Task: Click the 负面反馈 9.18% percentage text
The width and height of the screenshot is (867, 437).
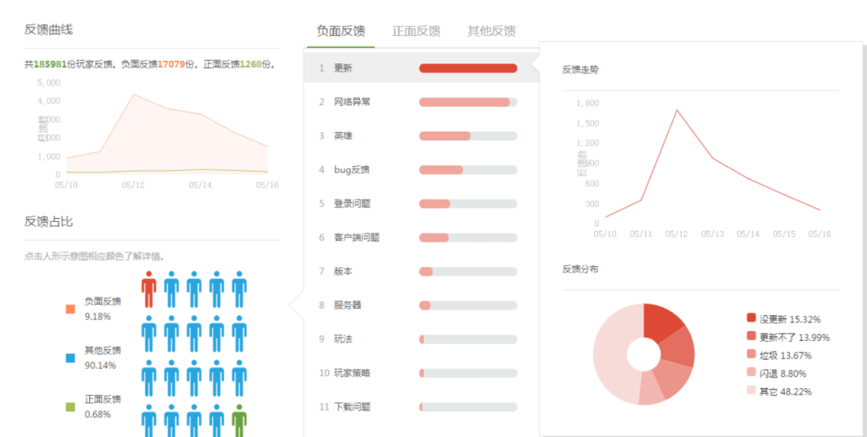Action: pyautogui.click(x=97, y=317)
